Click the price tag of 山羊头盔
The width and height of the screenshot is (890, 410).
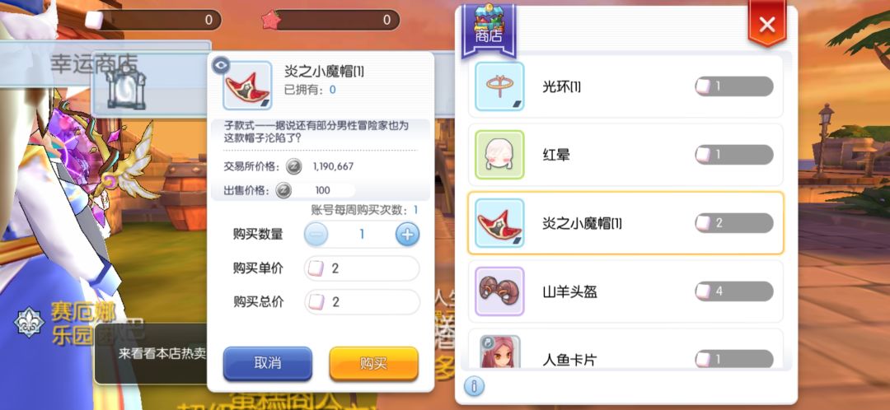click(734, 291)
